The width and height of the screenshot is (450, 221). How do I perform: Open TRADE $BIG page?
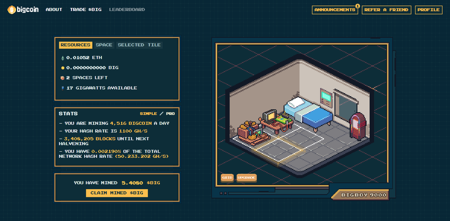(85, 10)
